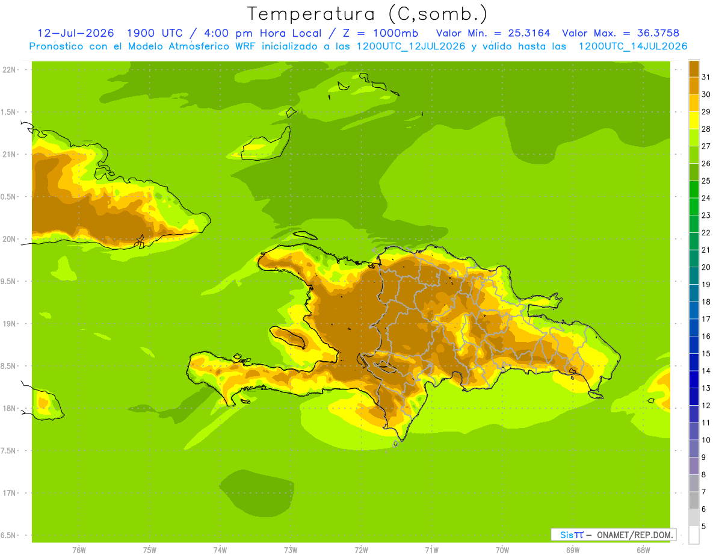This screenshot has height=558, width=722.
Task: Click legend value "15"
Action: click(x=706, y=353)
